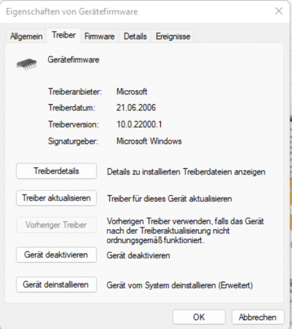
Task: Close the Eigenschaften von Gerätefirmware dialog
Action: tap(279, 11)
